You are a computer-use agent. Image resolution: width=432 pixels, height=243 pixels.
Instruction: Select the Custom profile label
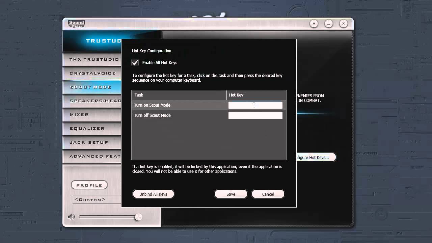coord(90,199)
